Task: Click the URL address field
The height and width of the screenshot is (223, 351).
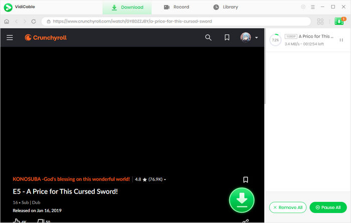Action: [176, 21]
